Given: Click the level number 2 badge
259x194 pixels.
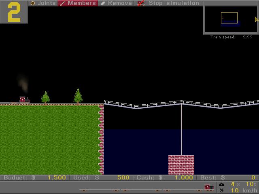Looking at the screenshot, I should [x=14, y=12].
